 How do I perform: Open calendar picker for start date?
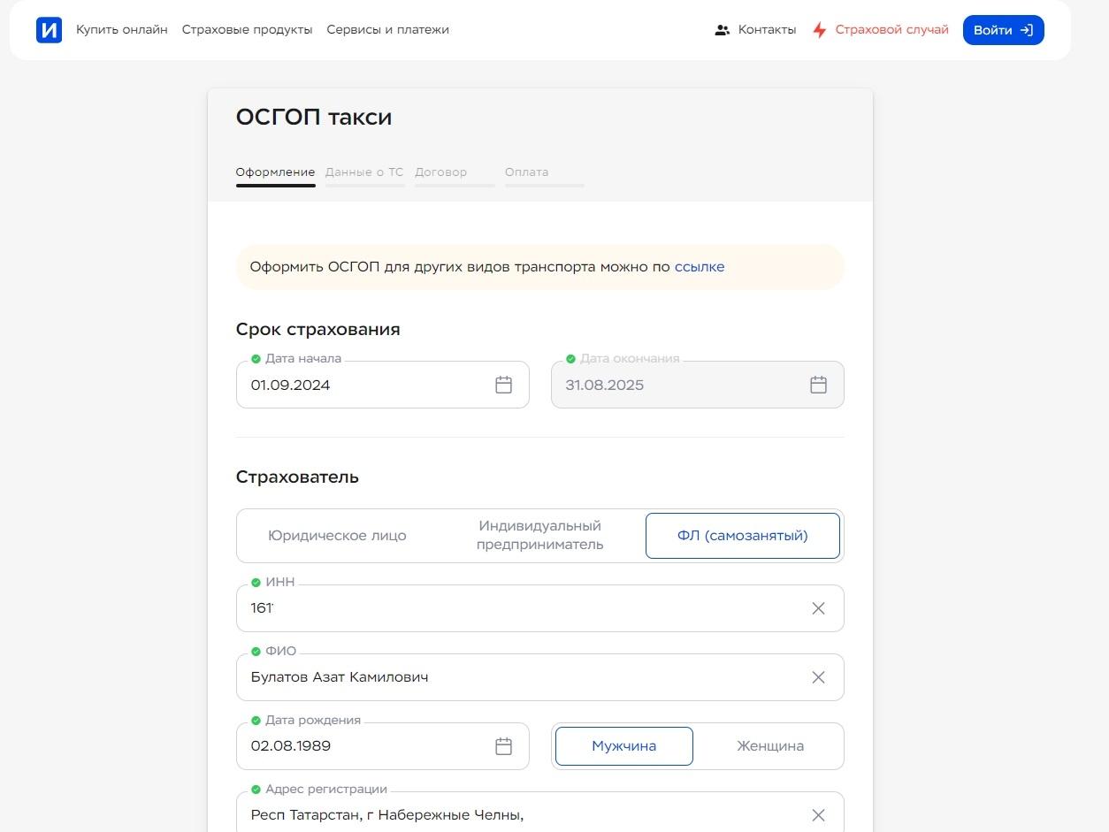pos(503,385)
